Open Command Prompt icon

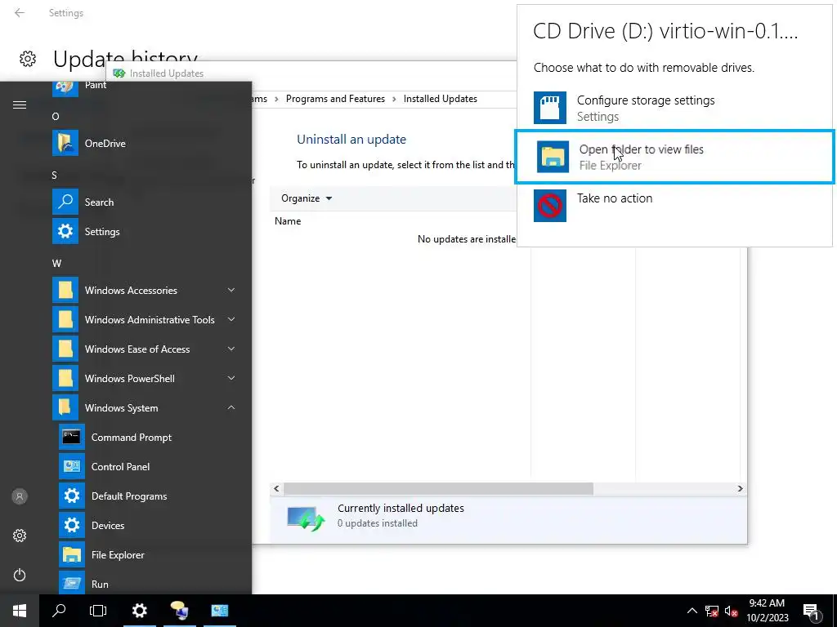coord(72,438)
